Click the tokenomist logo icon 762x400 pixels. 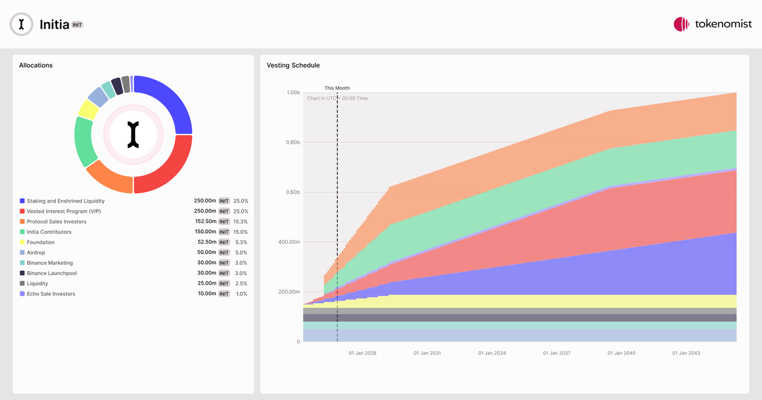click(681, 24)
